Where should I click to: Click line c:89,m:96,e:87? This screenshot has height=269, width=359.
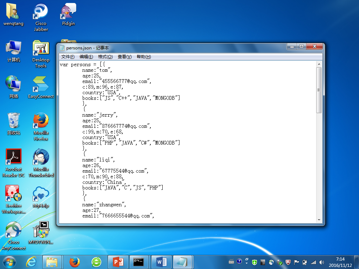pos(103,87)
